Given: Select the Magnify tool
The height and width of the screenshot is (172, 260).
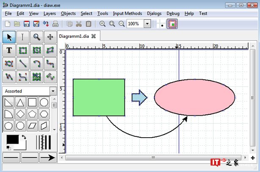Looking at the screenshot, I should (37, 37).
